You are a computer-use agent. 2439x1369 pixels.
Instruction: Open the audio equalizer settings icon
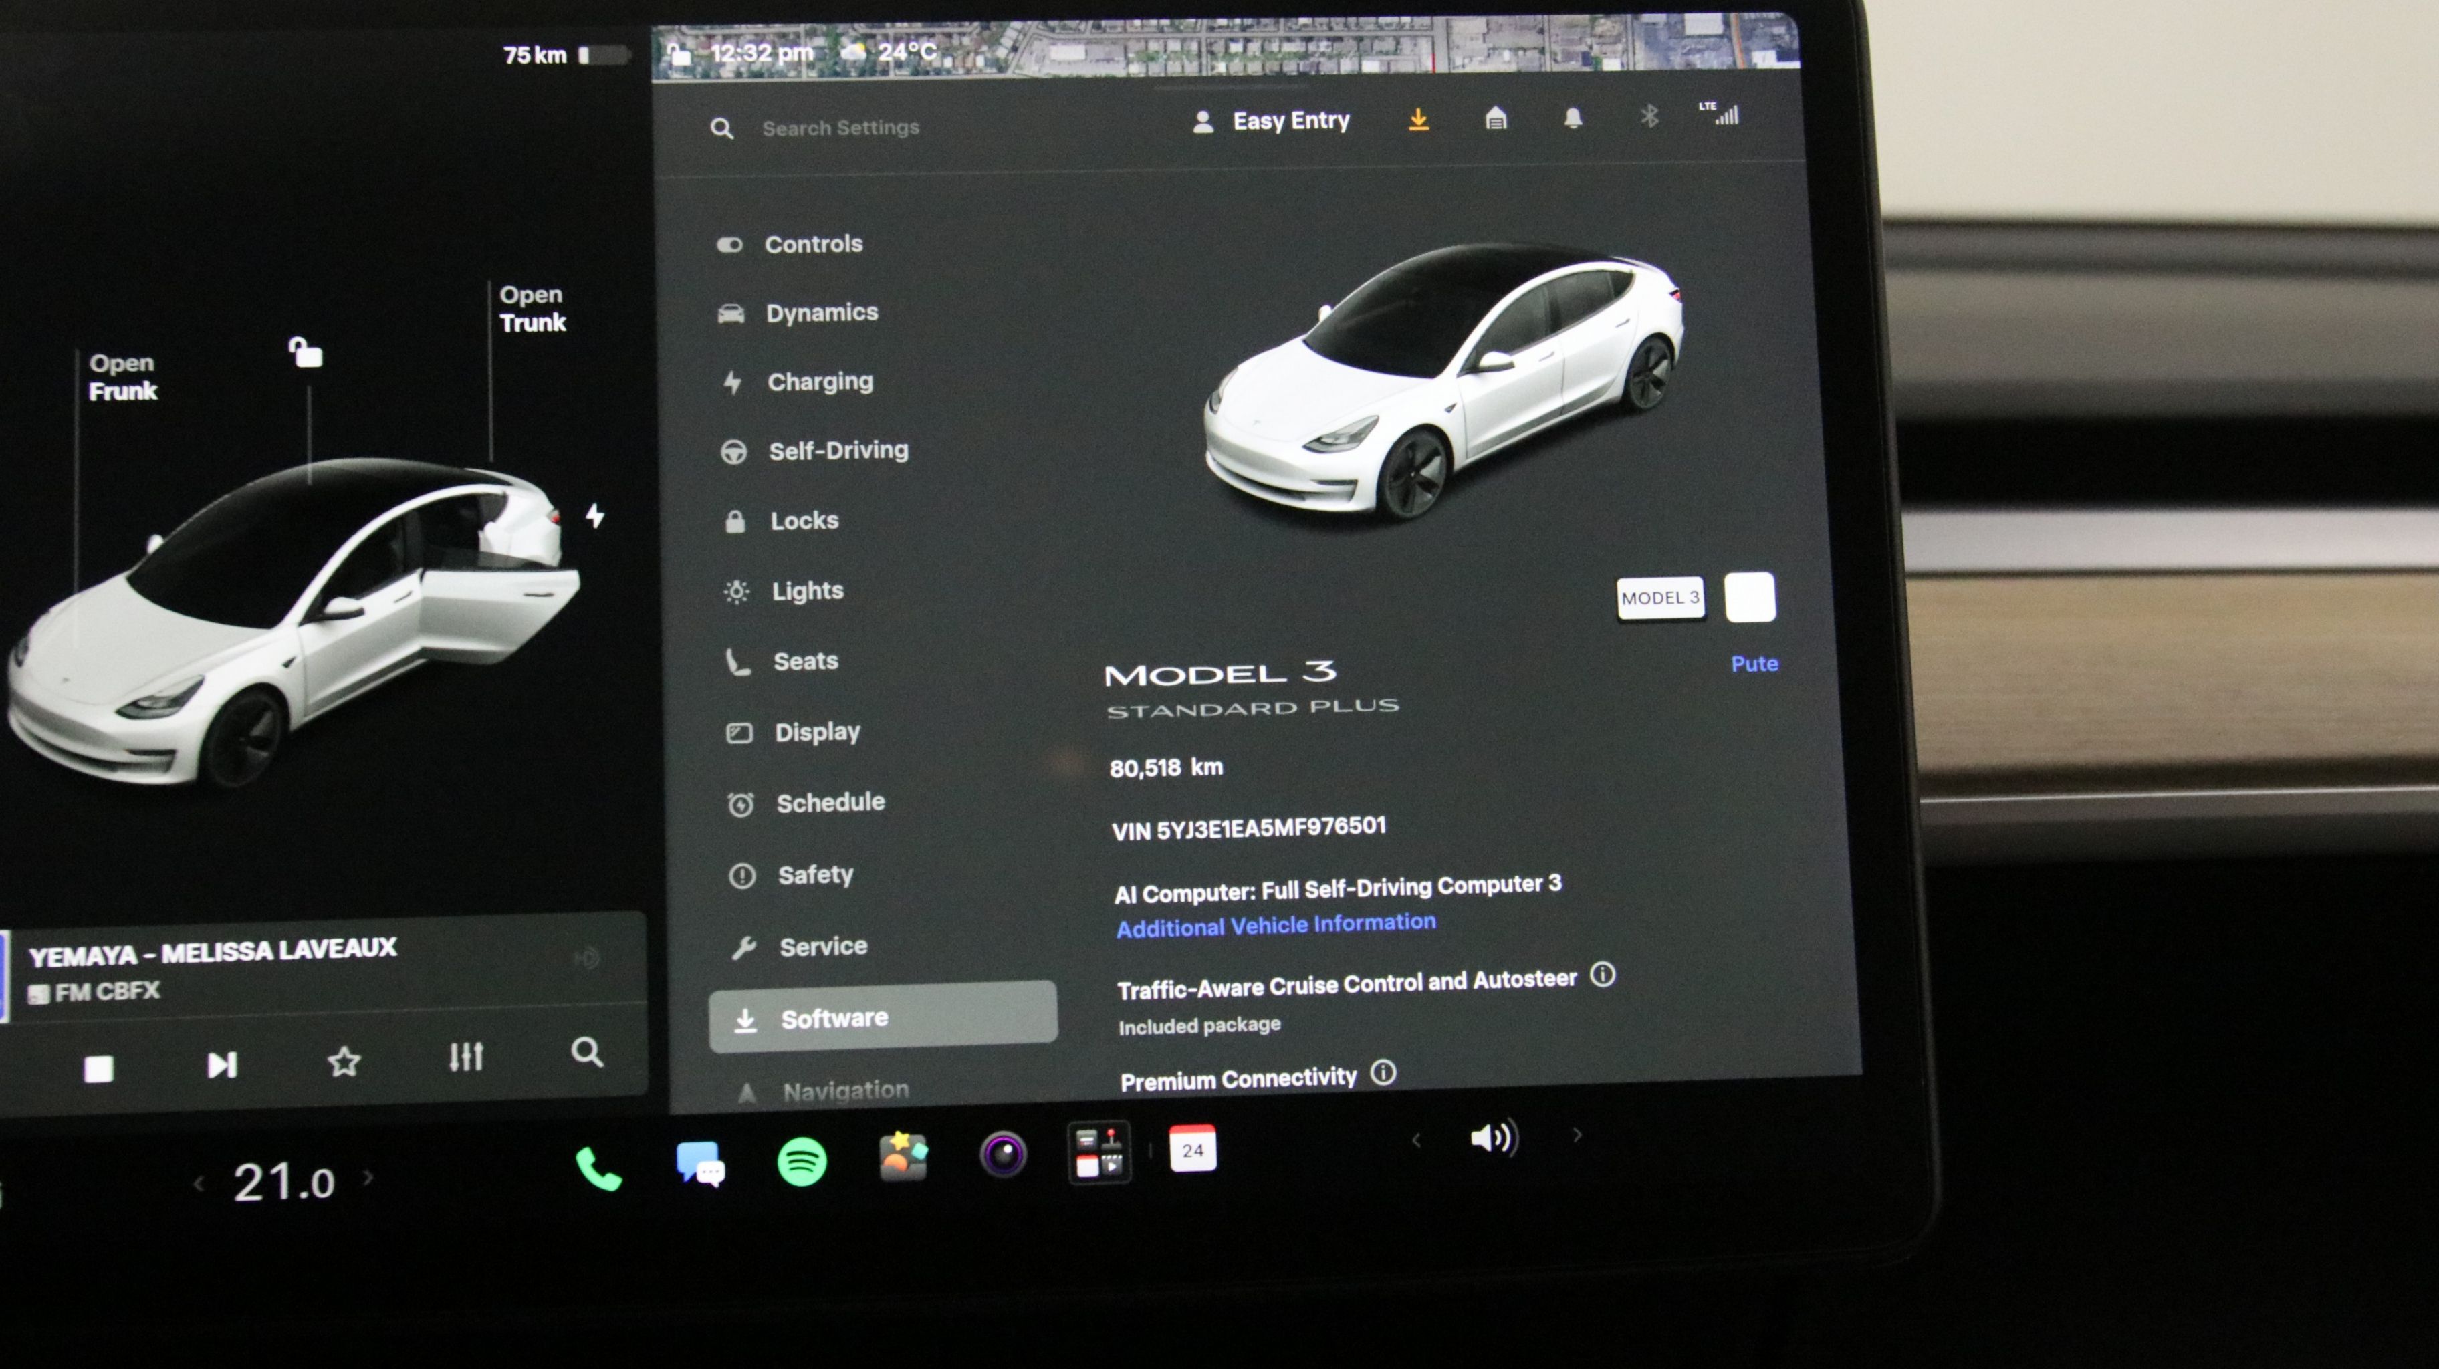coord(466,1057)
